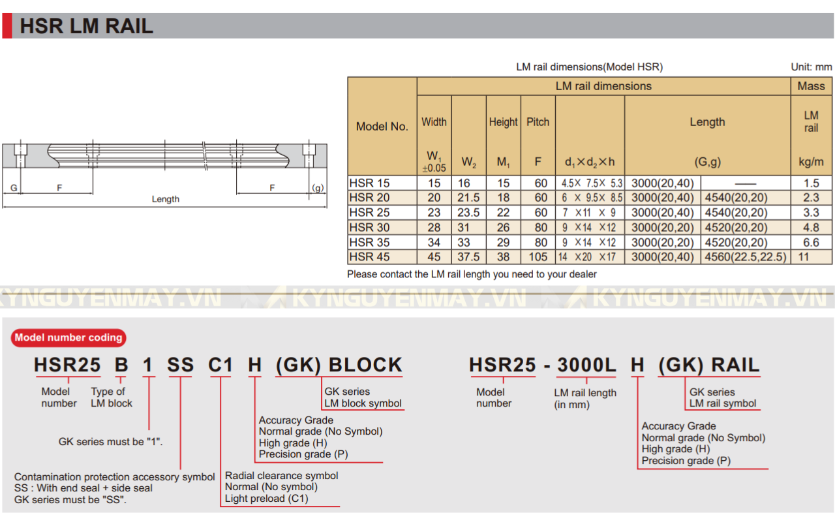
Task: Select the "HSR 30" row label
Action: [x=369, y=228]
